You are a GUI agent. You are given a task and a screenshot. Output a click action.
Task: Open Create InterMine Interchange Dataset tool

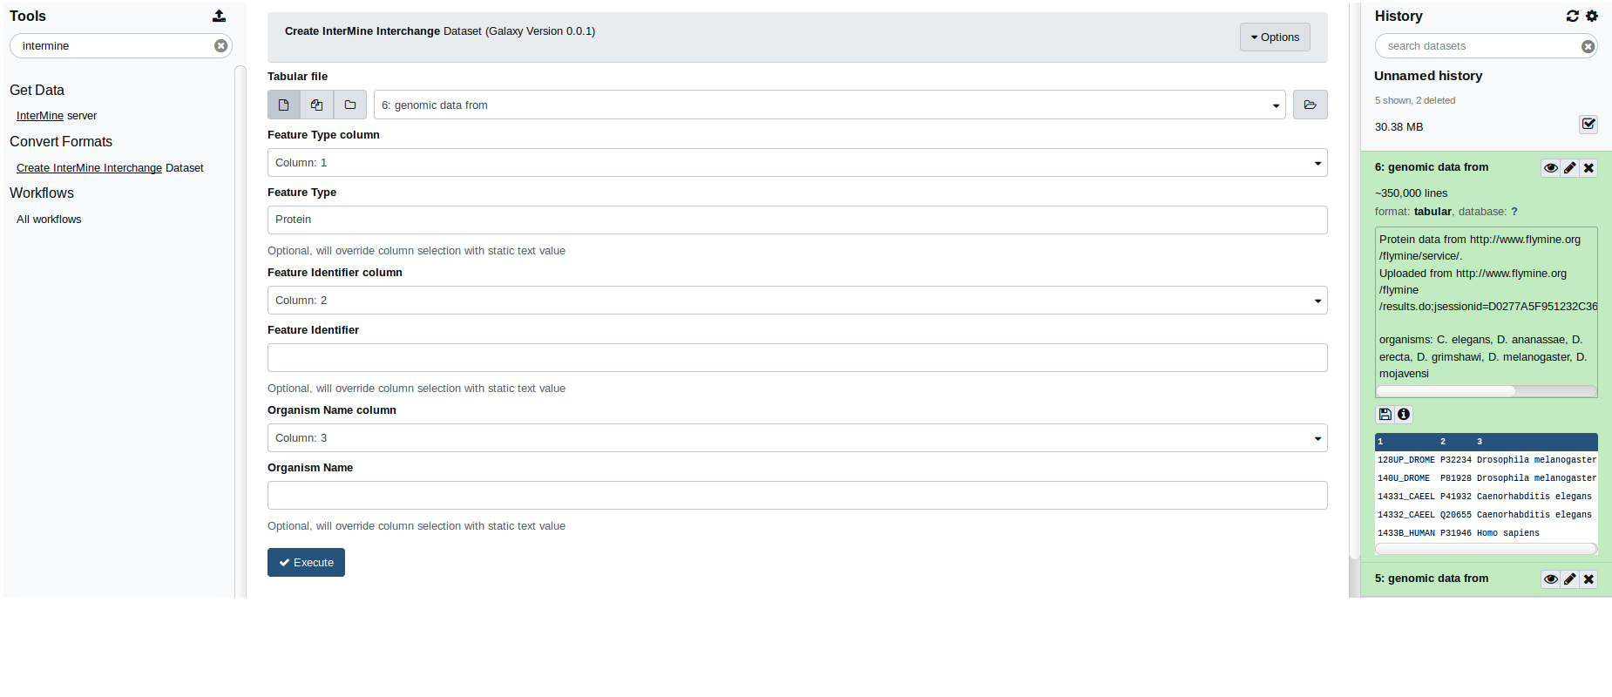[110, 168]
